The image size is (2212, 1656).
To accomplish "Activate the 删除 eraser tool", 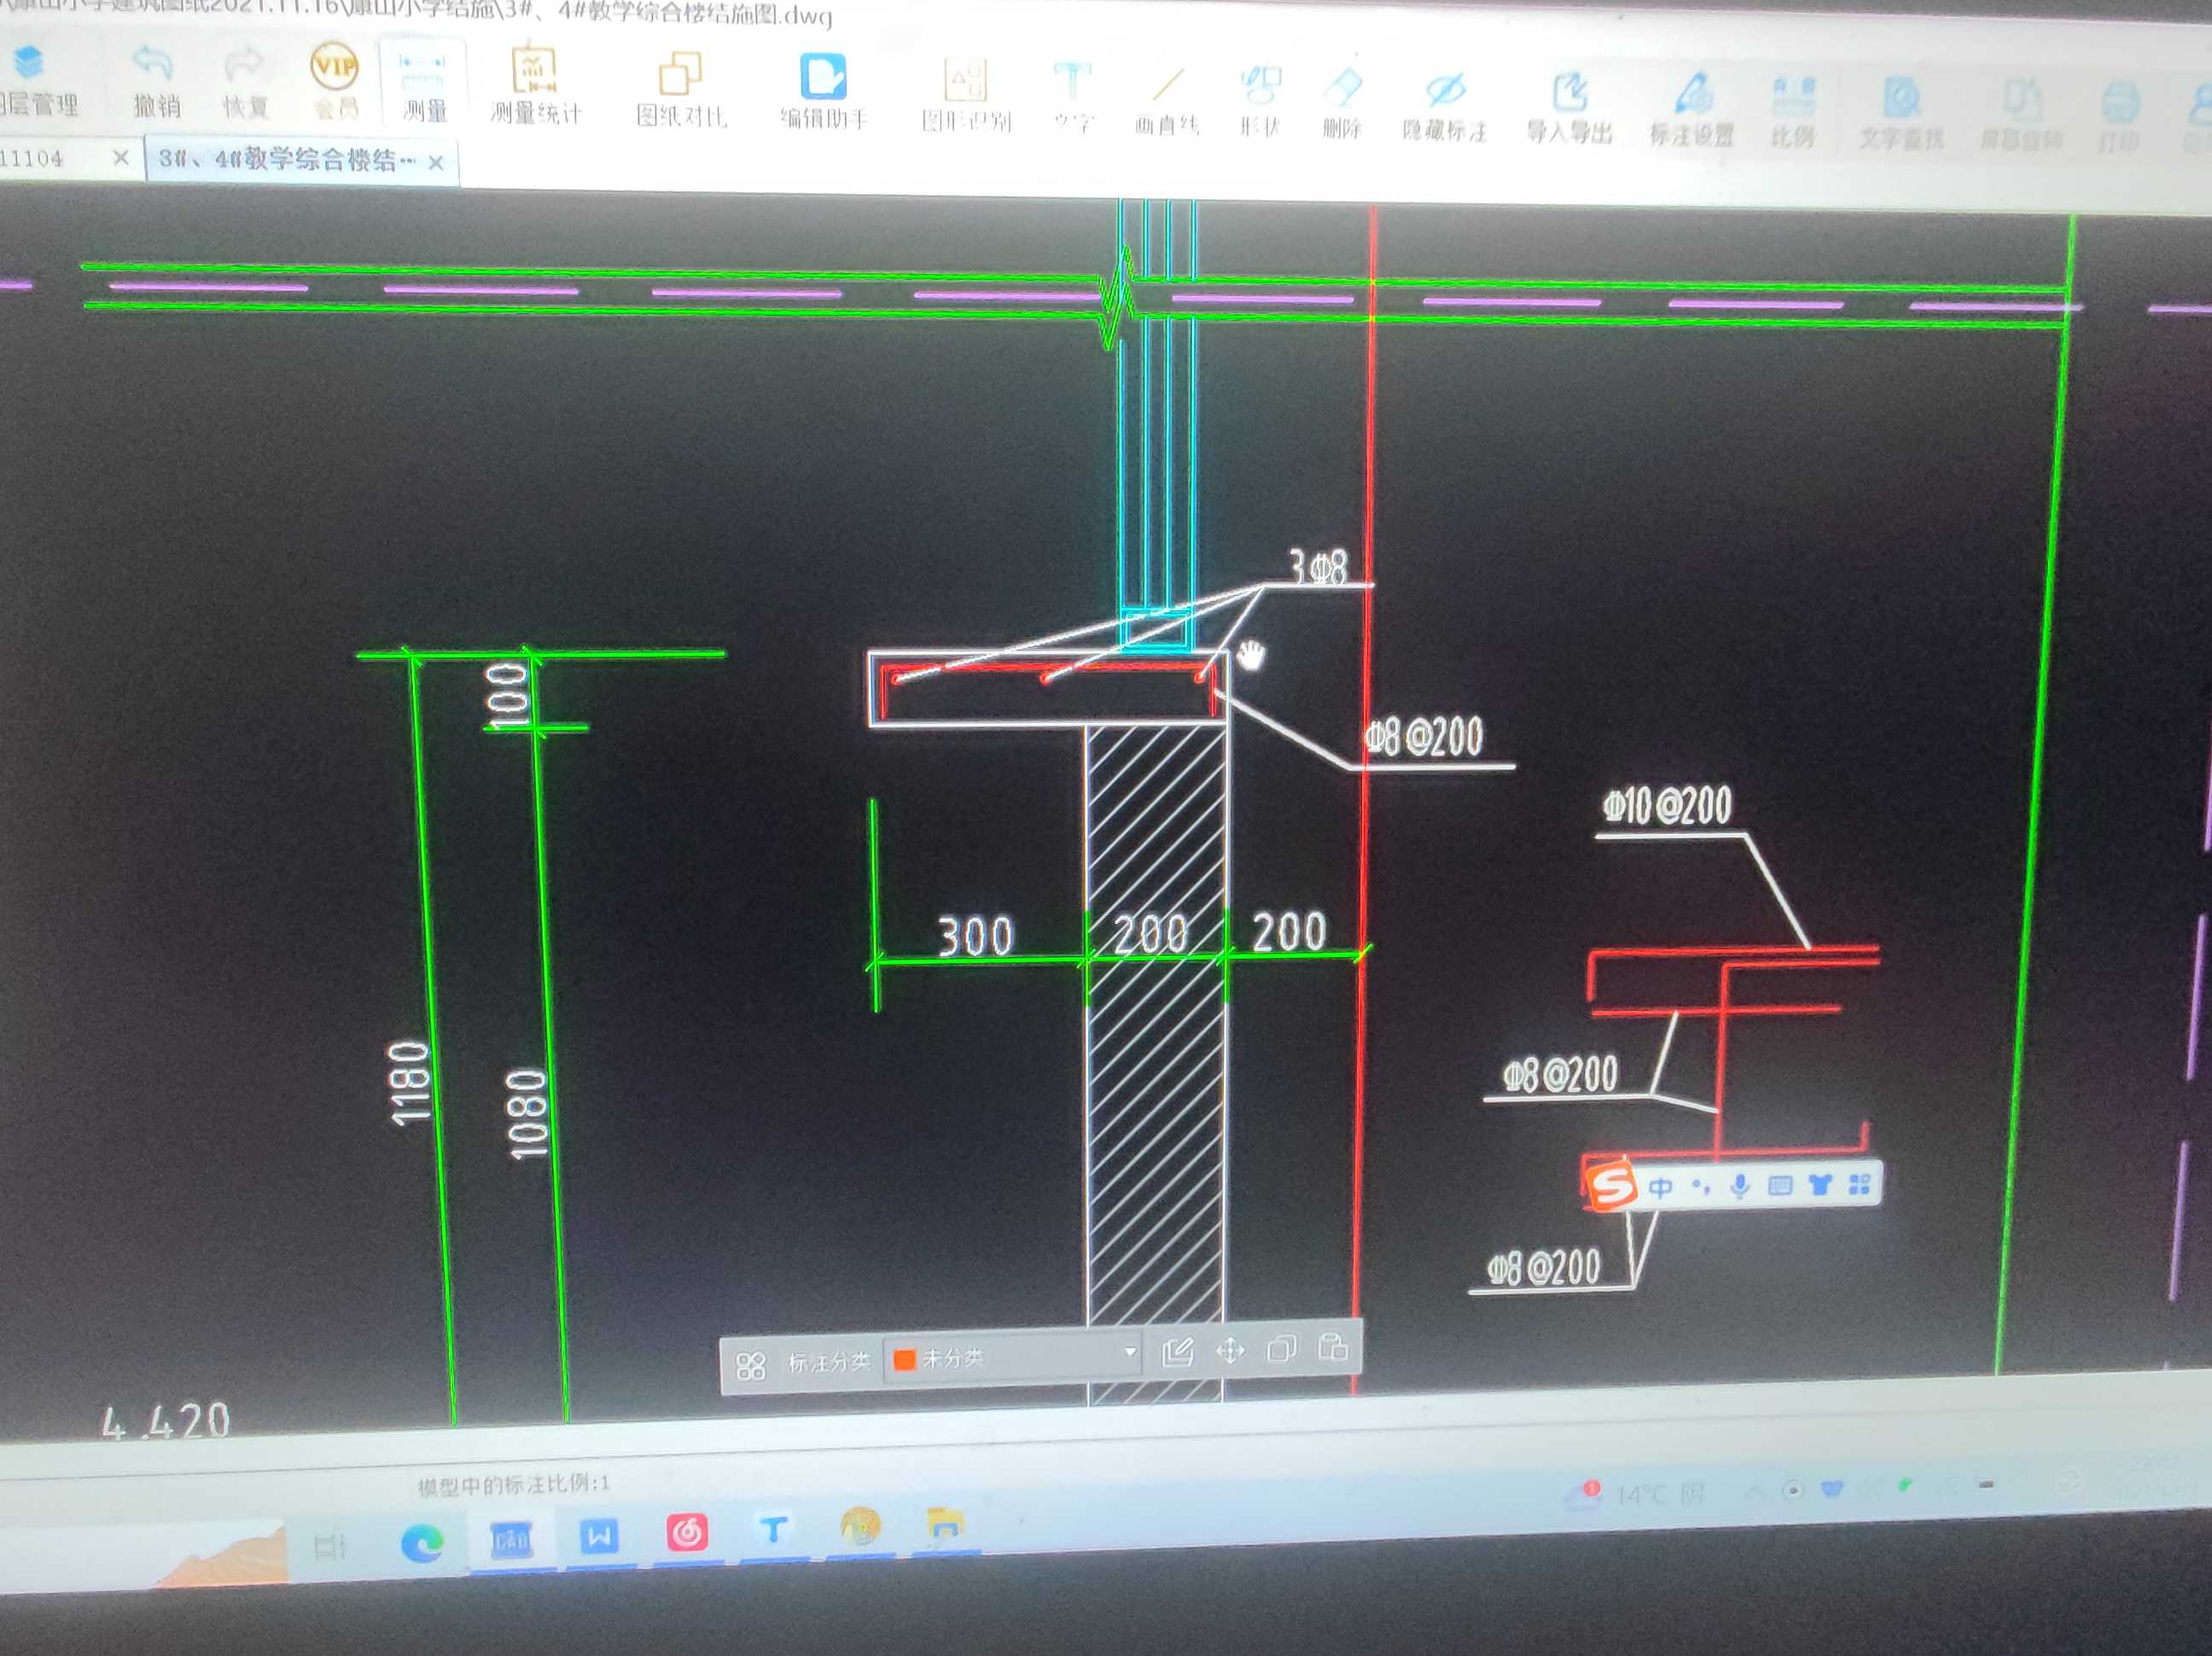I will point(1342,104).
